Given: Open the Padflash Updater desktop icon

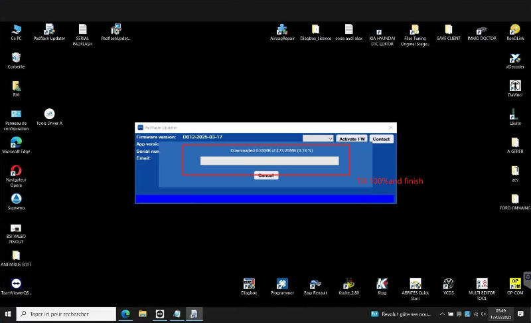Looking at the screenshot, I should click(49, 30).
